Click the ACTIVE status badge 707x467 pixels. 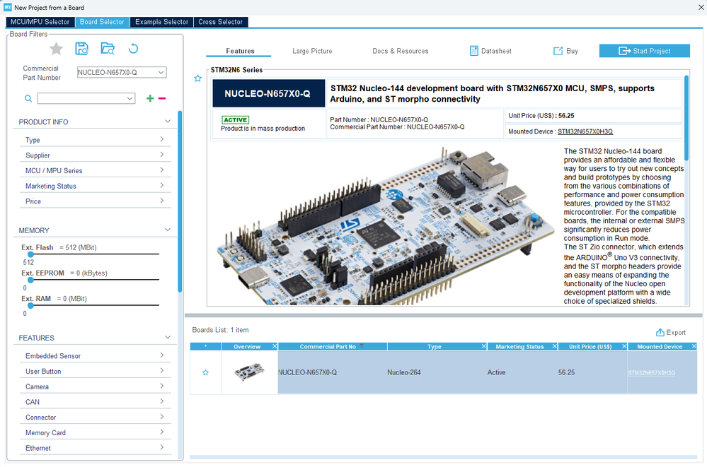(x=236, y=120)
